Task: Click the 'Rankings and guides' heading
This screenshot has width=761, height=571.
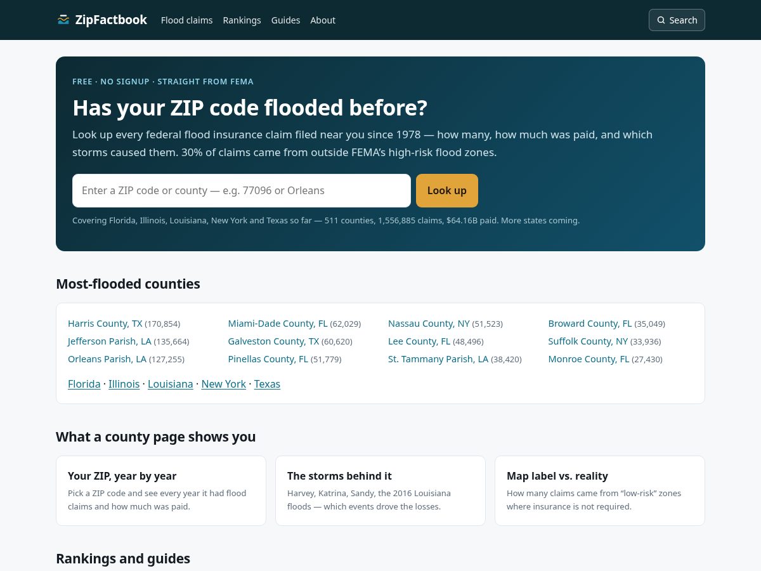Action: click(123, 558)
